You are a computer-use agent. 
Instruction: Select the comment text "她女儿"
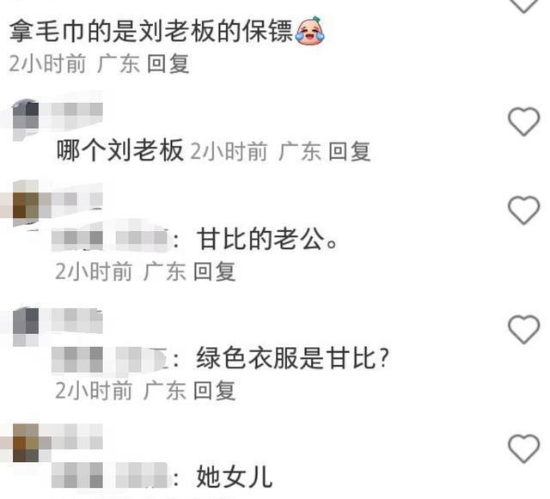point(235,476)
